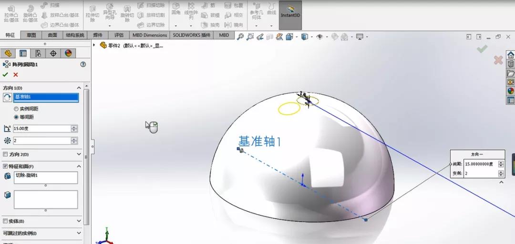The width and height of the screenshot is (515, 244).
Task: Switch to the 曲面 tab
Action: pos(52,35)
